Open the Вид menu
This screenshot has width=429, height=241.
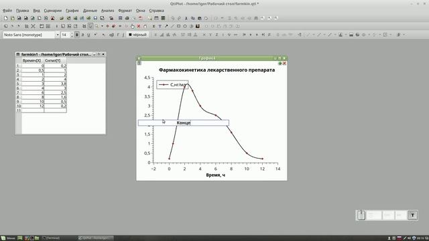click(x=36, y=11)
